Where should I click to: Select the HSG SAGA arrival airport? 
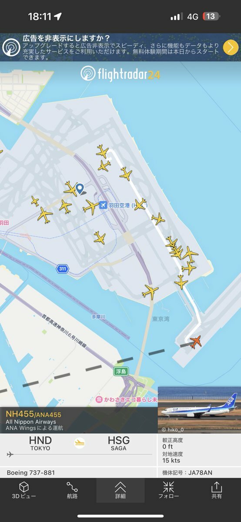point(119,443)
